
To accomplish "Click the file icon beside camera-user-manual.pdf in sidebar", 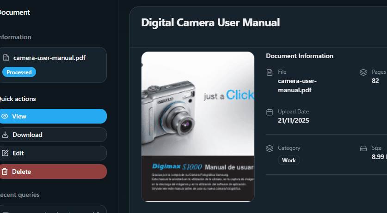I will click(x=6, y=58).
